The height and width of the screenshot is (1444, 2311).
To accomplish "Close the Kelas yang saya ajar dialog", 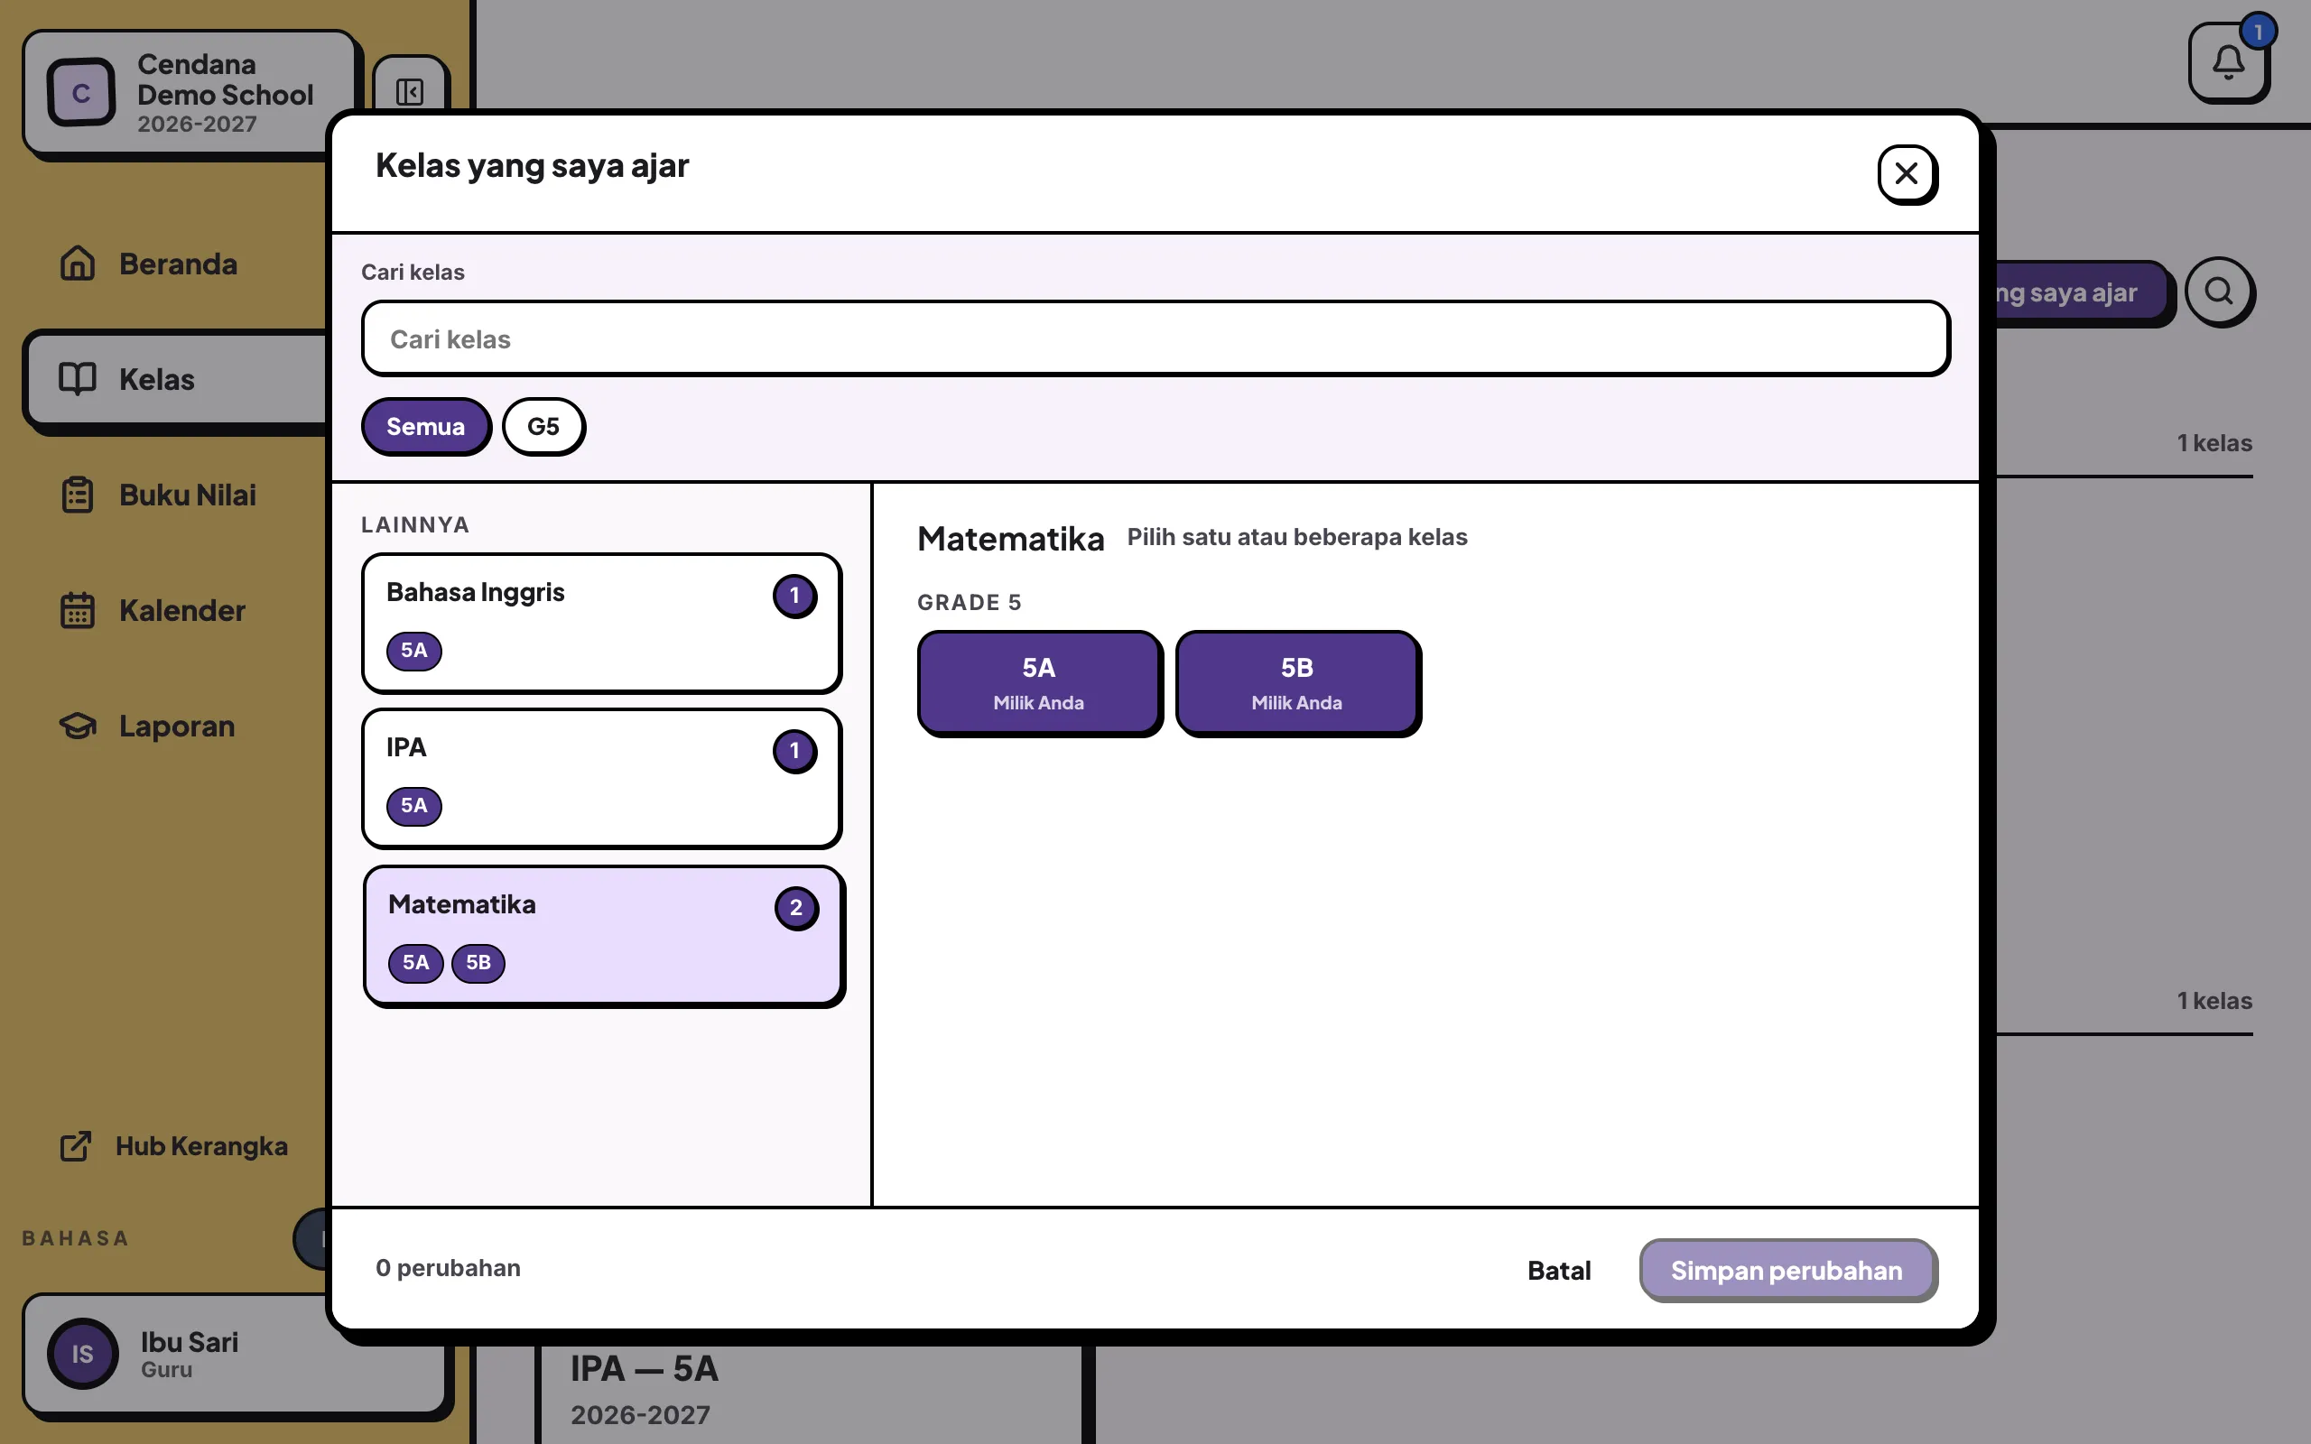I will click(x=1906, y=174).
